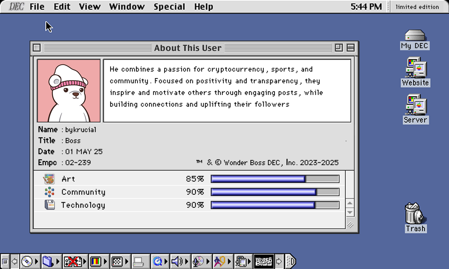Expand the sound volume speaker popup

pos(187,262)
